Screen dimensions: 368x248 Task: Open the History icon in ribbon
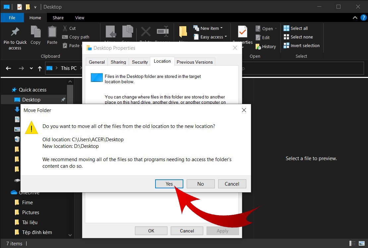coord(258,47)
